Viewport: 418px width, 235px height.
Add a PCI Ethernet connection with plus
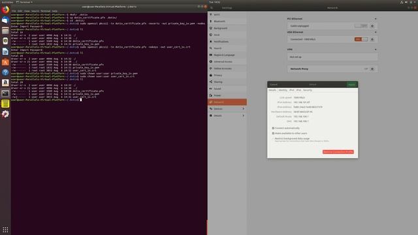click(376, 19)
